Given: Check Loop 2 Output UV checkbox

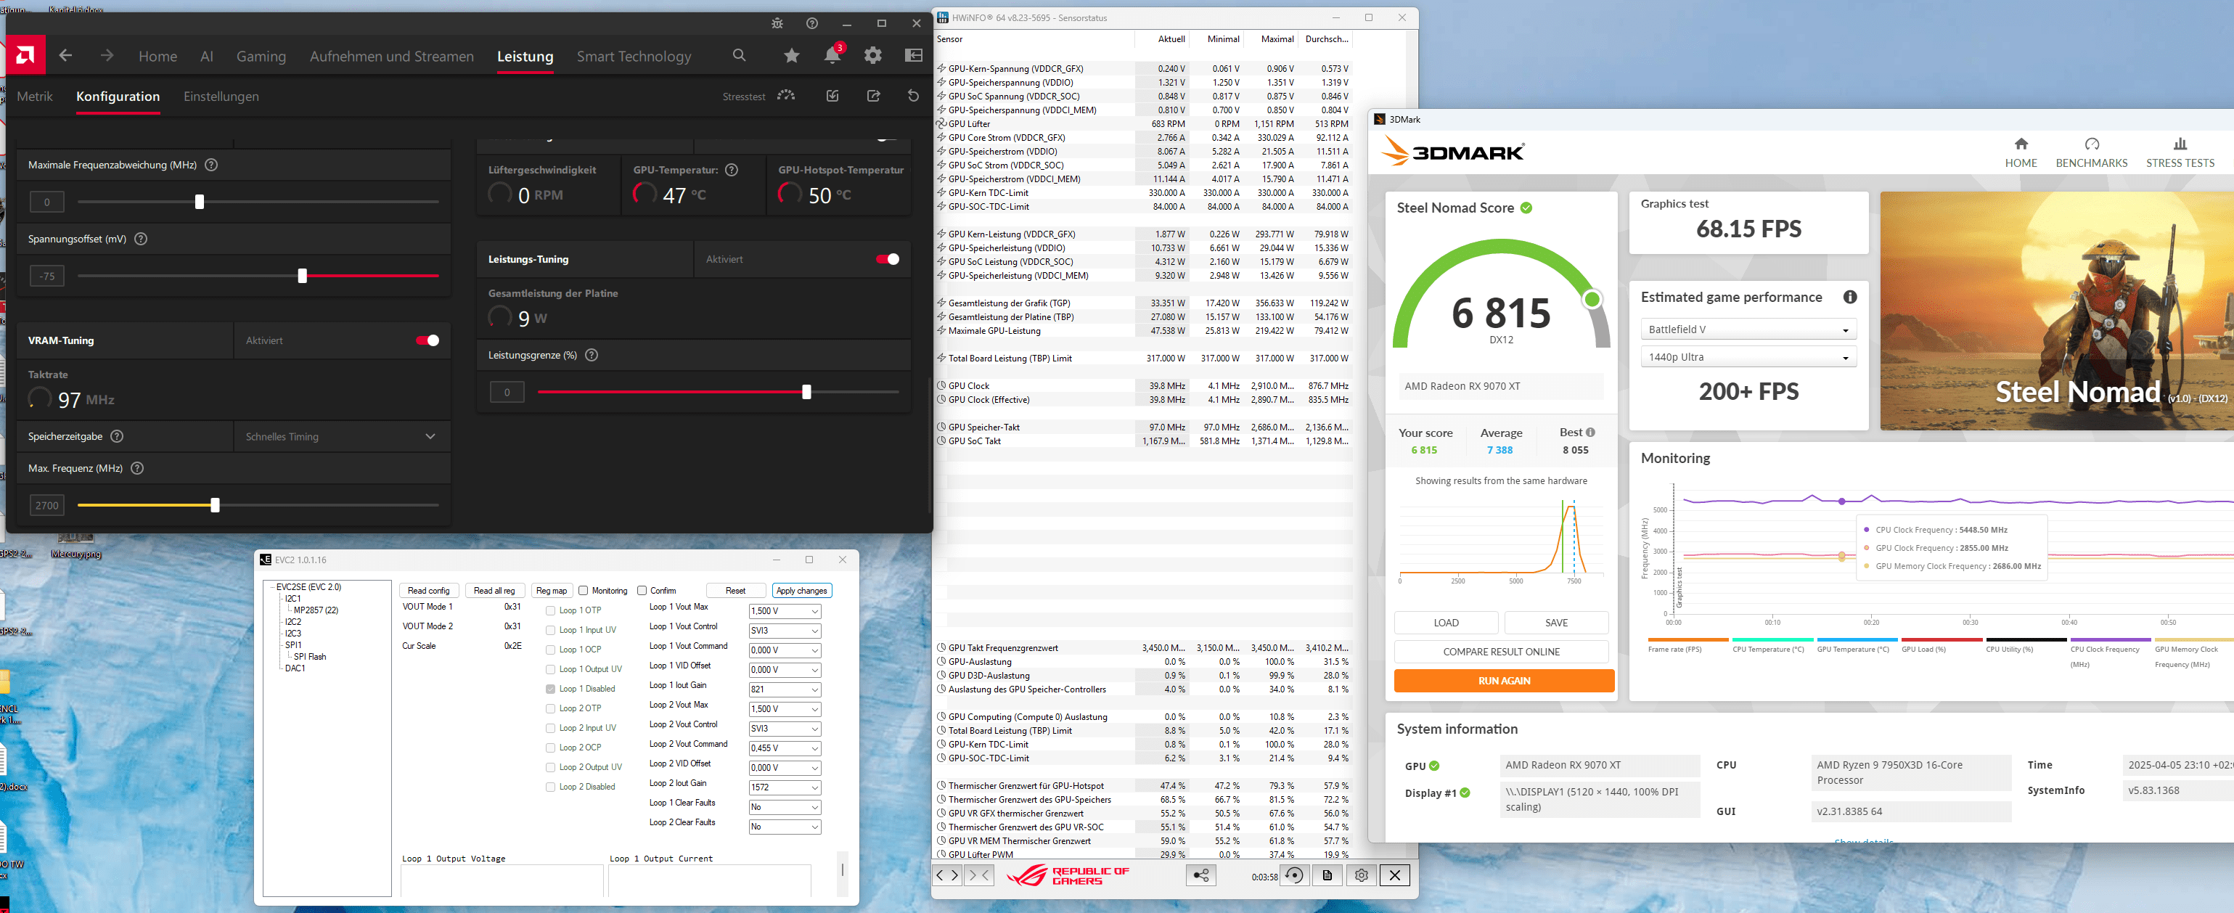Looking at the screenshot, I should click(x=550, y=767).
